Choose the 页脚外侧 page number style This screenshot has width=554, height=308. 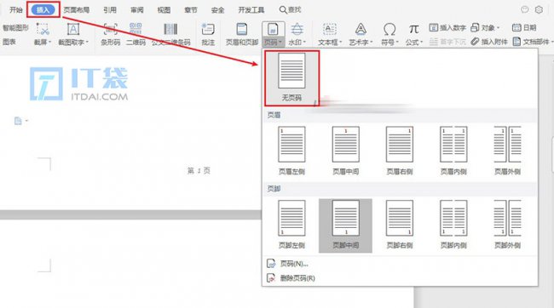coord(507,225)
